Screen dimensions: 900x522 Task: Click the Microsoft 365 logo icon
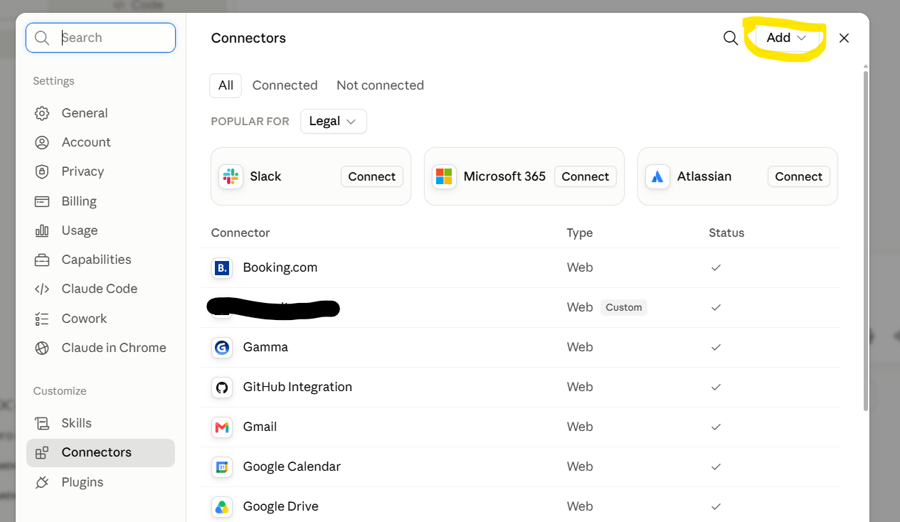click(444, 176)
